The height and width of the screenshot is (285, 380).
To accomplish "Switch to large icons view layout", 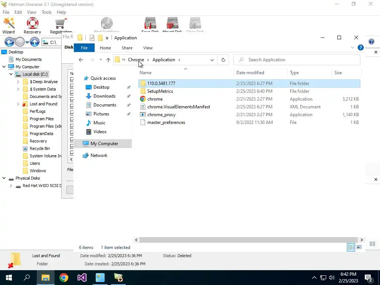I will click(359, 247).
